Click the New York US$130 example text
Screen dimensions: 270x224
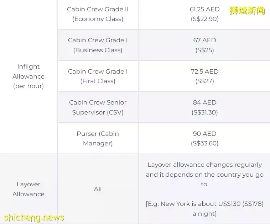(x=204, y=209)
